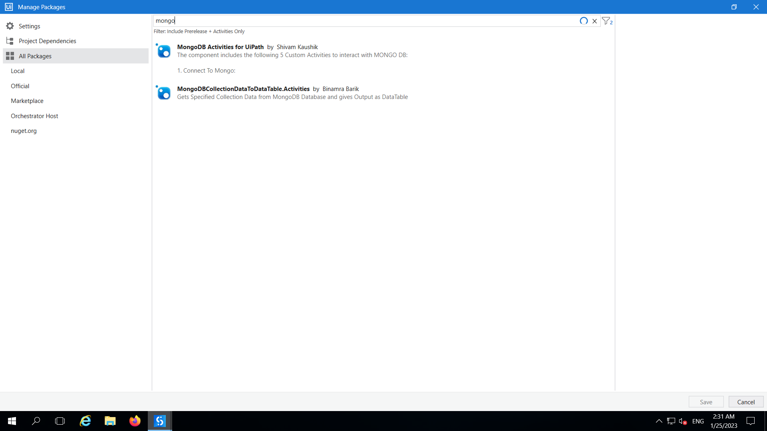The height and width of the screenshot is (431, 767).
Task: Open the ENG language indicator
Action: point(698,421)
